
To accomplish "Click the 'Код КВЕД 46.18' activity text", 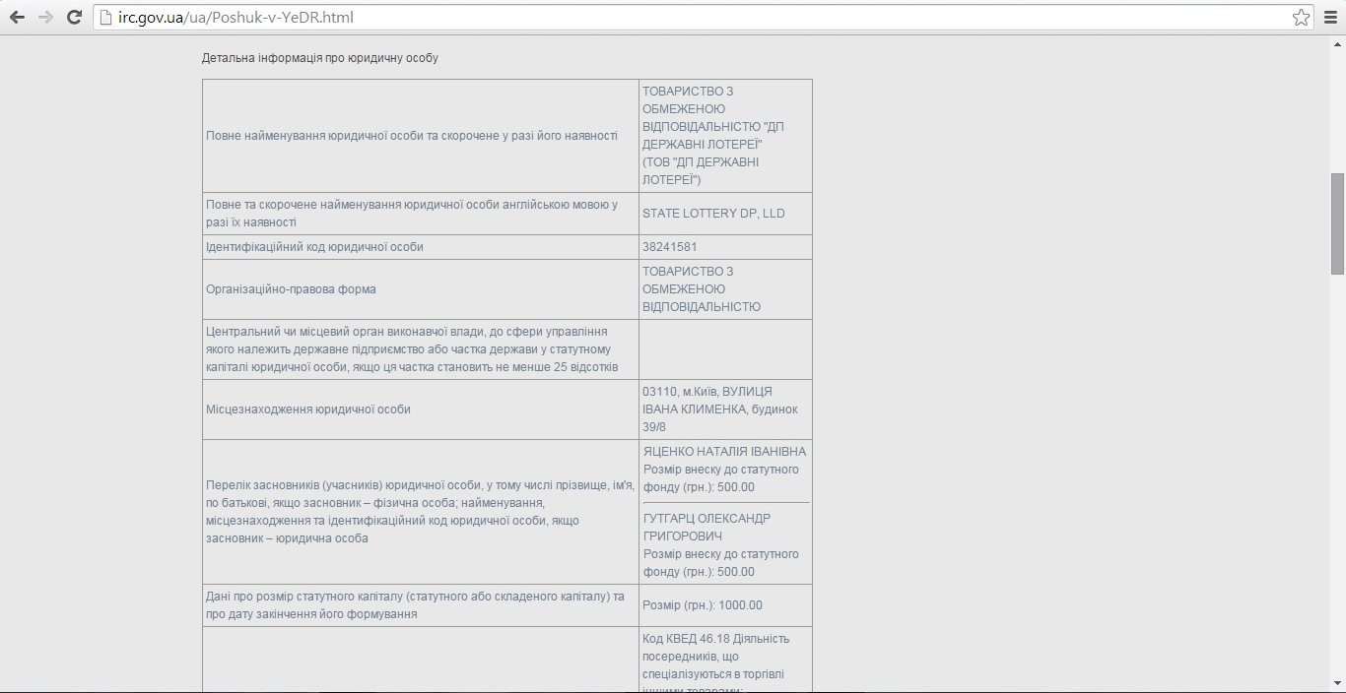I will 715,661.
